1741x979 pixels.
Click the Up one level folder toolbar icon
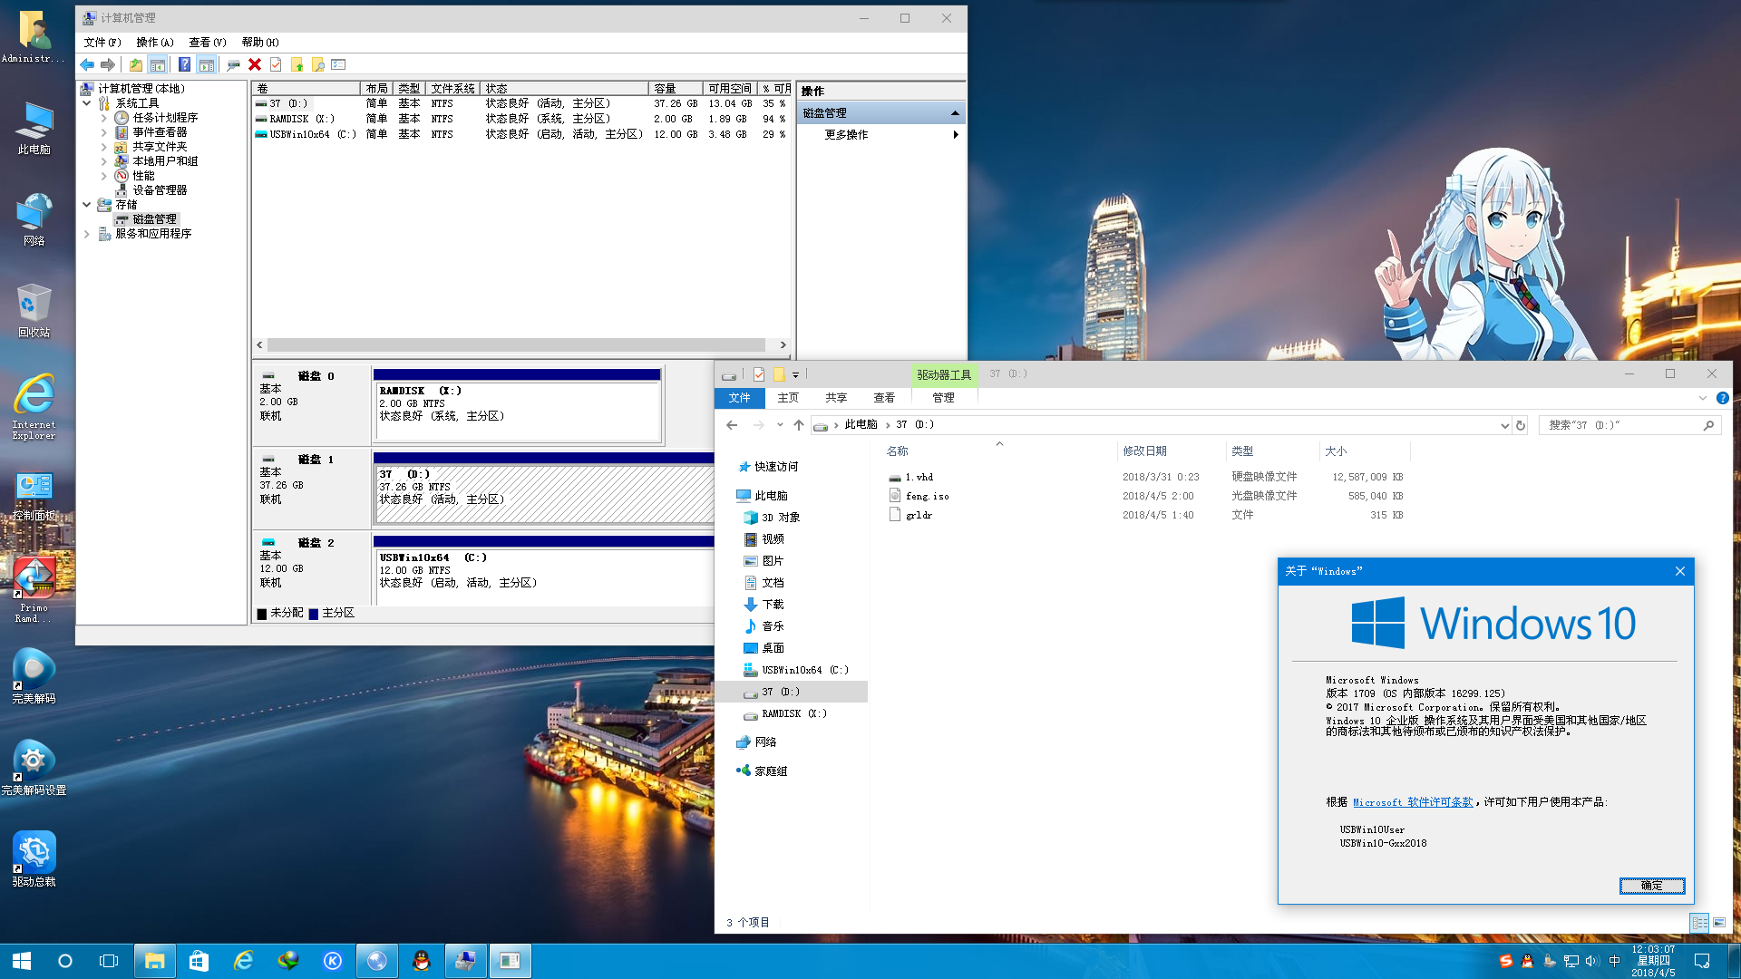tap(135, 64)
